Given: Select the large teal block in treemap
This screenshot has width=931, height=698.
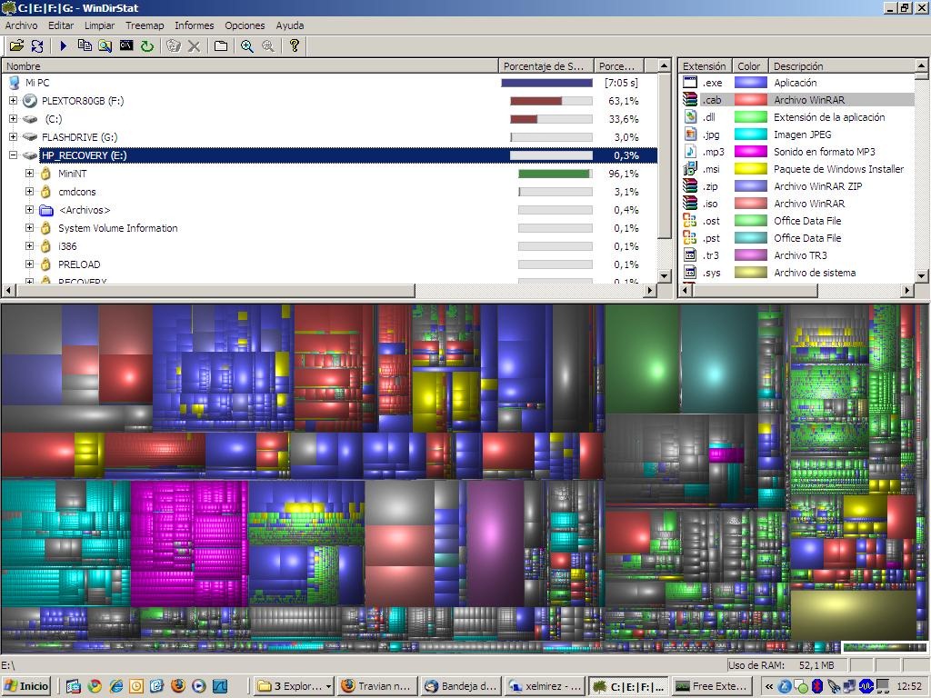Looking at the screenshot, I should click(718, 359).
